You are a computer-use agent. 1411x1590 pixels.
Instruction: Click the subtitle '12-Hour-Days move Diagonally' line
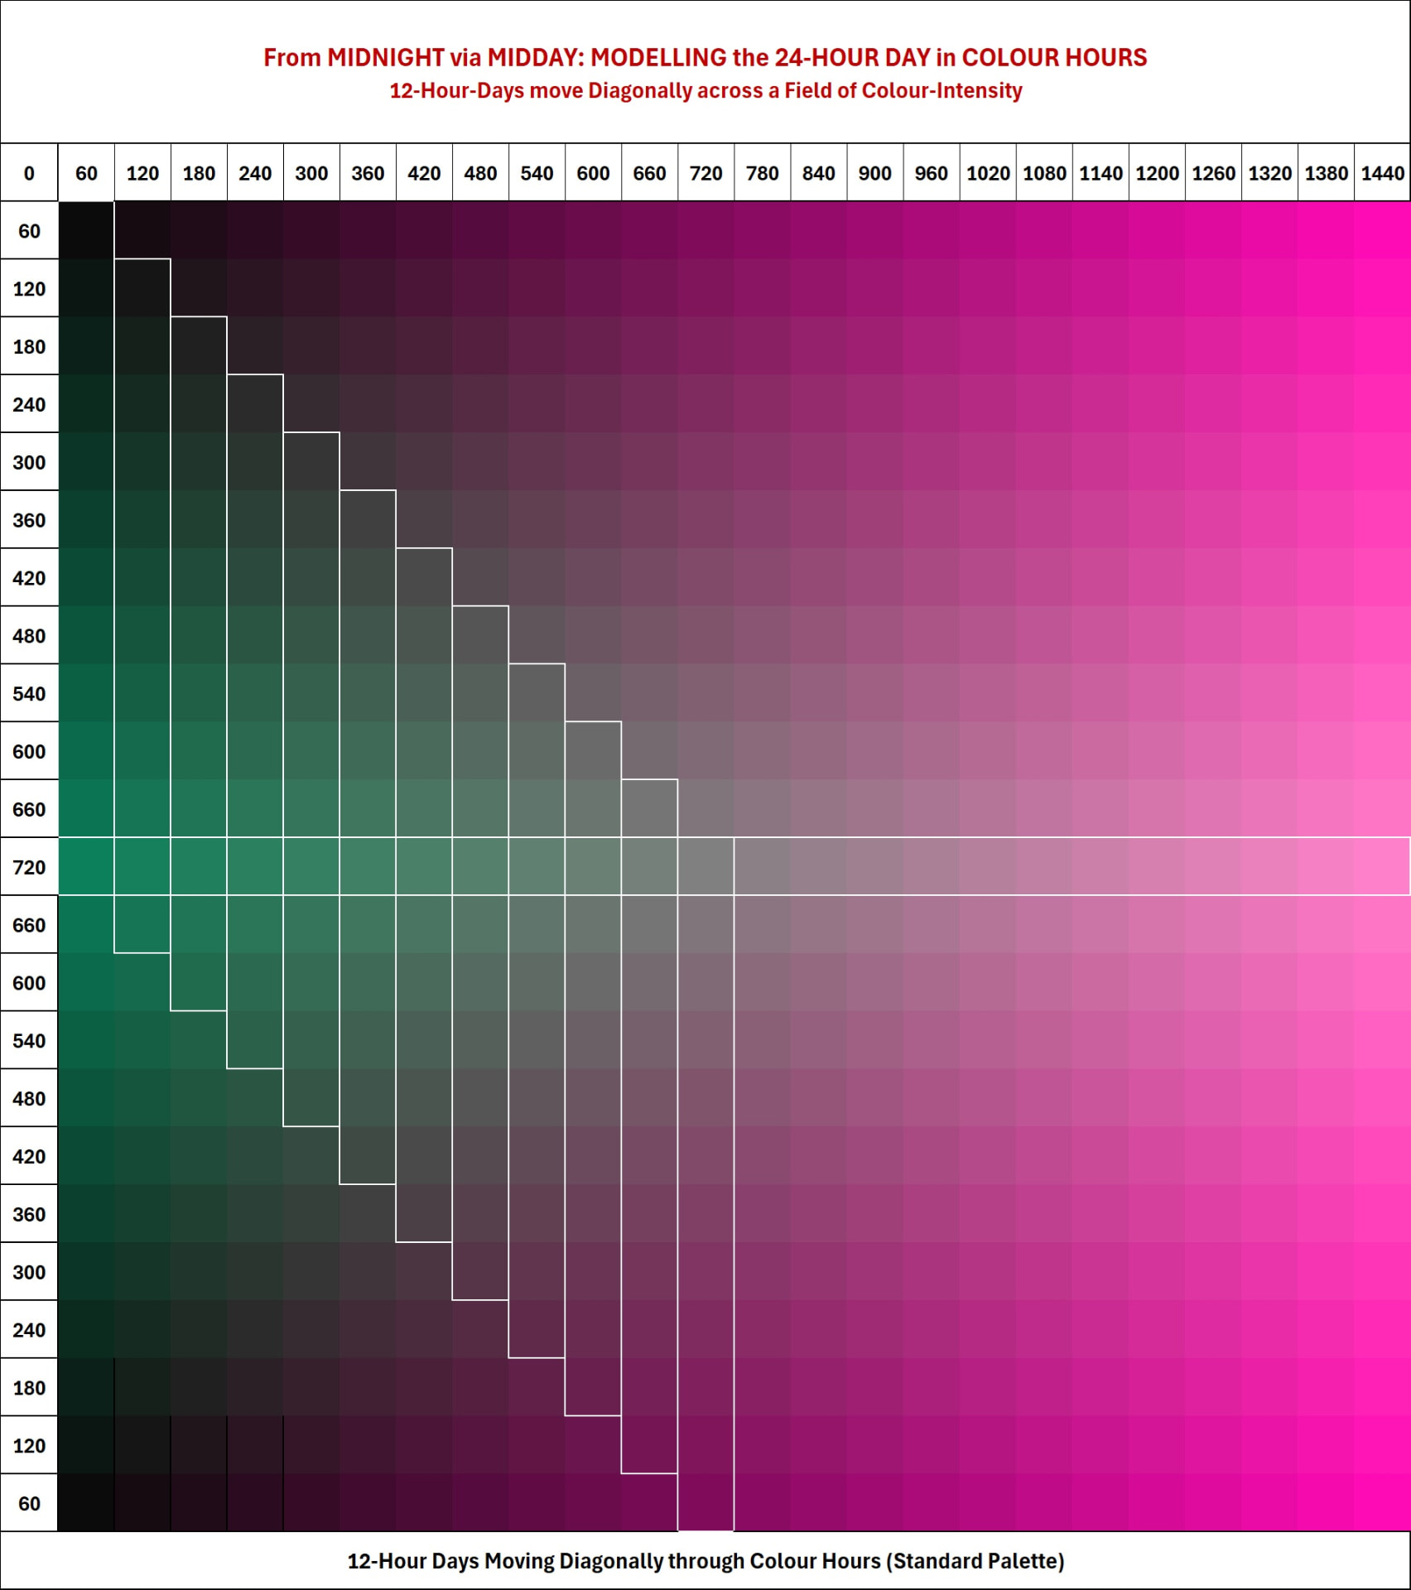(705, 90)
